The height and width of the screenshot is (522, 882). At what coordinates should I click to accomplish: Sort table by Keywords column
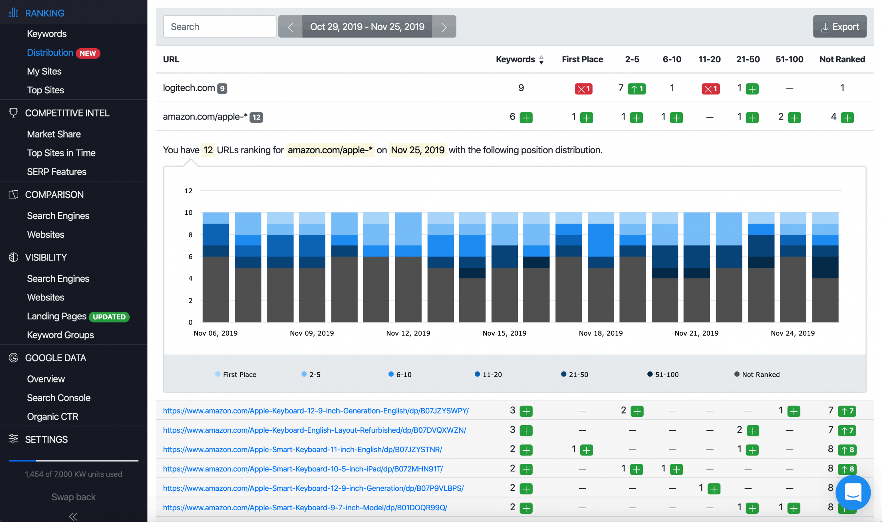pos(520,60)
